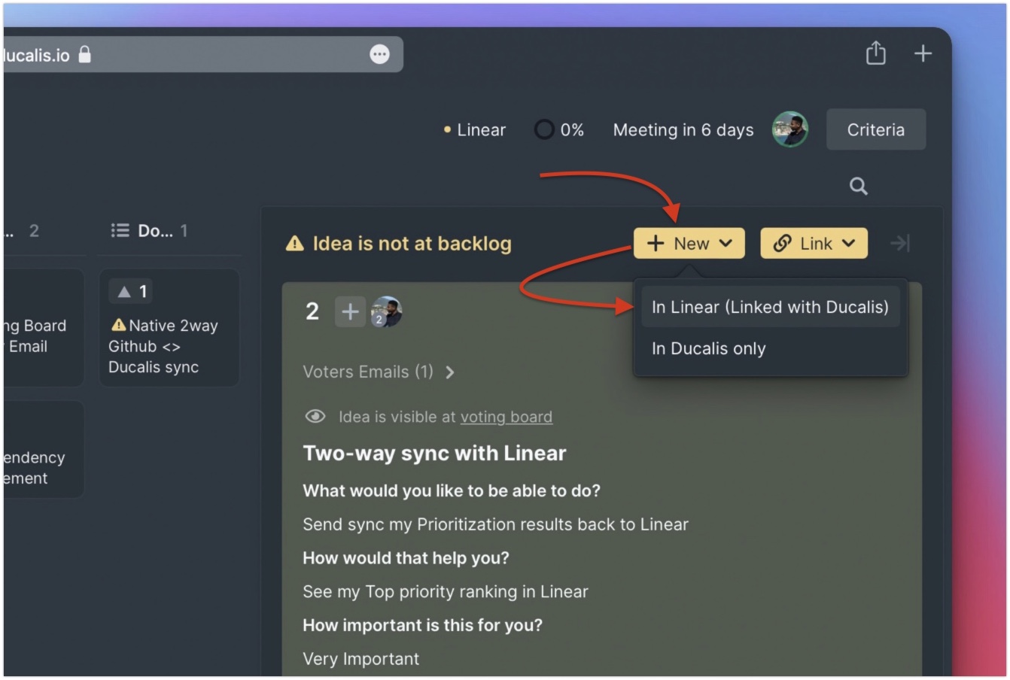Open the Link dropdown button
1010x680 pixels.
(x=814, y=243)
